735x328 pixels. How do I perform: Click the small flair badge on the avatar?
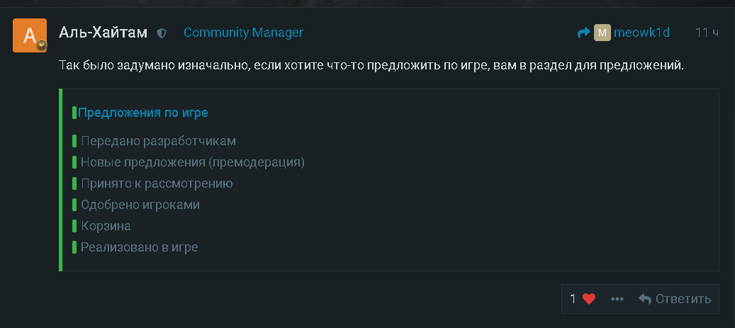tap(42, 45)
